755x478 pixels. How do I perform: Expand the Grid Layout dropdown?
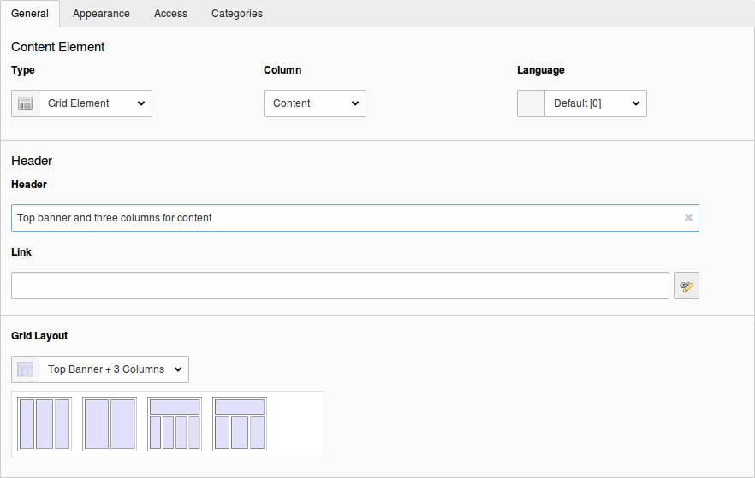(x=113, y=369)
